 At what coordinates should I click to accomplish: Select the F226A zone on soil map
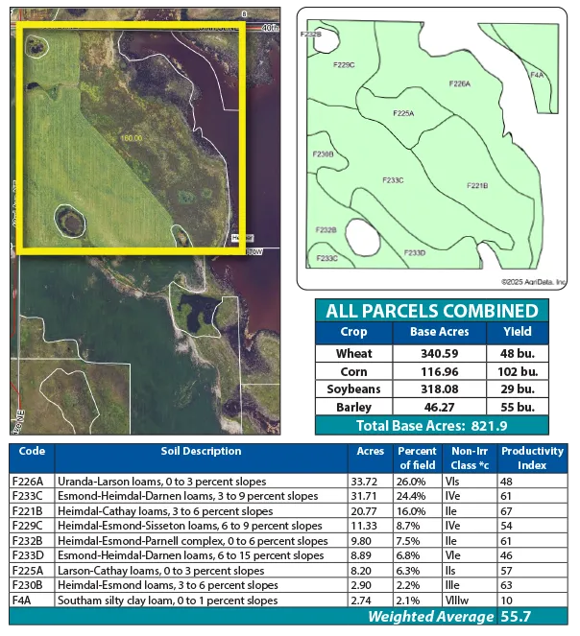coord(459,84)
